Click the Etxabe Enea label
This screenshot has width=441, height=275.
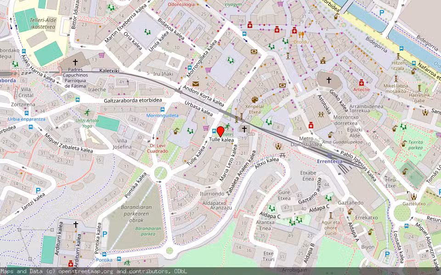point(308,176)
